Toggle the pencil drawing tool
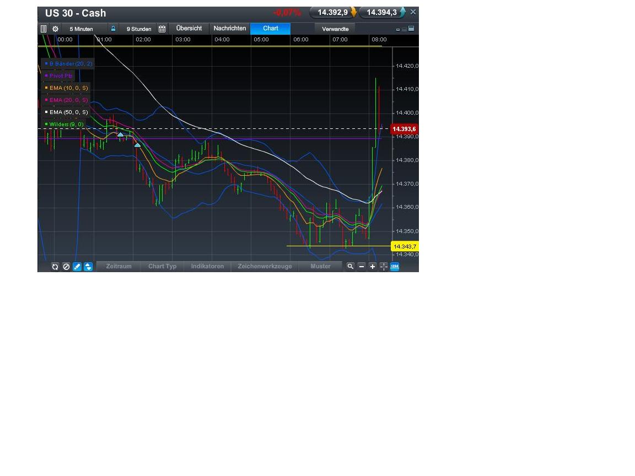The width and height of the screenshot is (635, 476). [77, 266]
